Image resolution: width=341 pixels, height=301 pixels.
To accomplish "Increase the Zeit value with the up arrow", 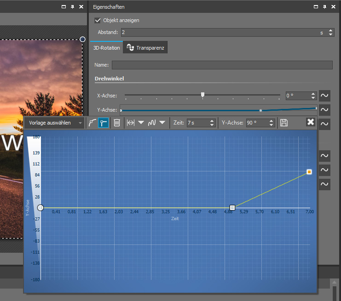I will click(x=212, y=121).
